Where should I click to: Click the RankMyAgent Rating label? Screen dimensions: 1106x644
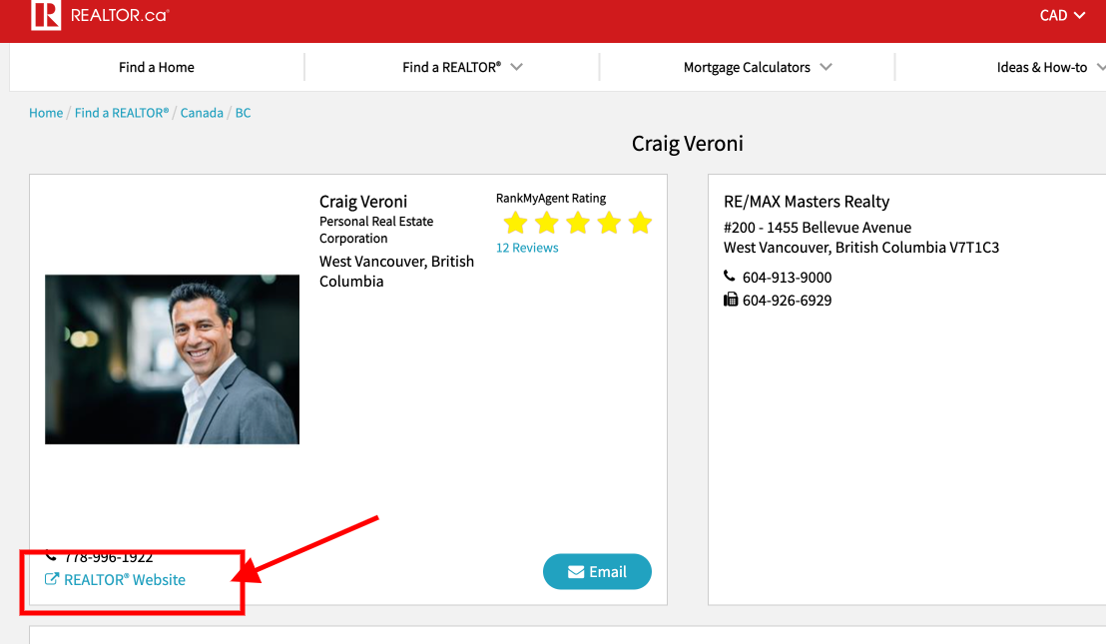(551, 199)
